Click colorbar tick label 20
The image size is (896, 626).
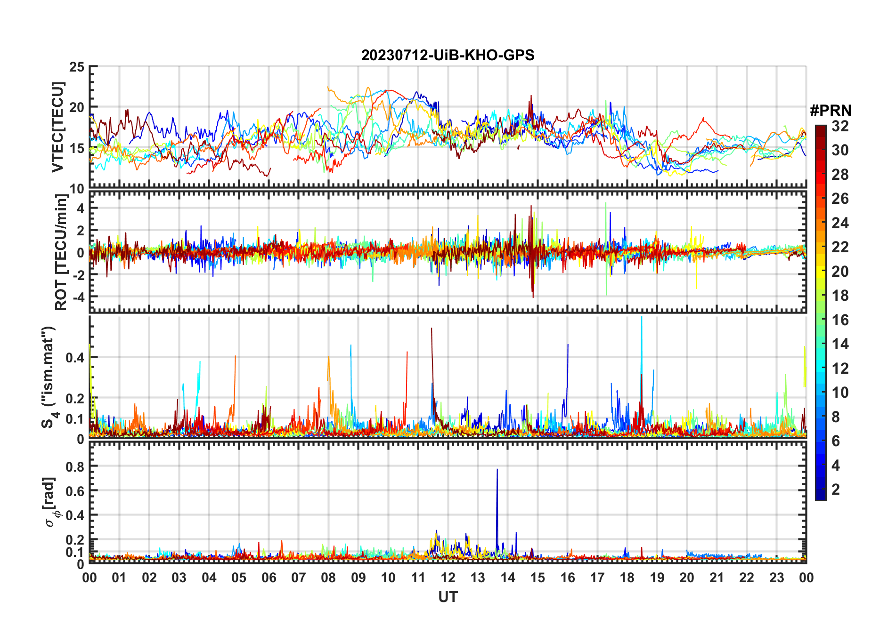click(840, 272)
